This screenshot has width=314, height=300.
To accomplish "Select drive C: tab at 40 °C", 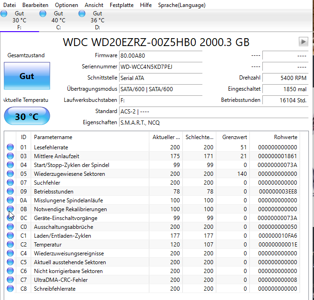I will 59,20.
